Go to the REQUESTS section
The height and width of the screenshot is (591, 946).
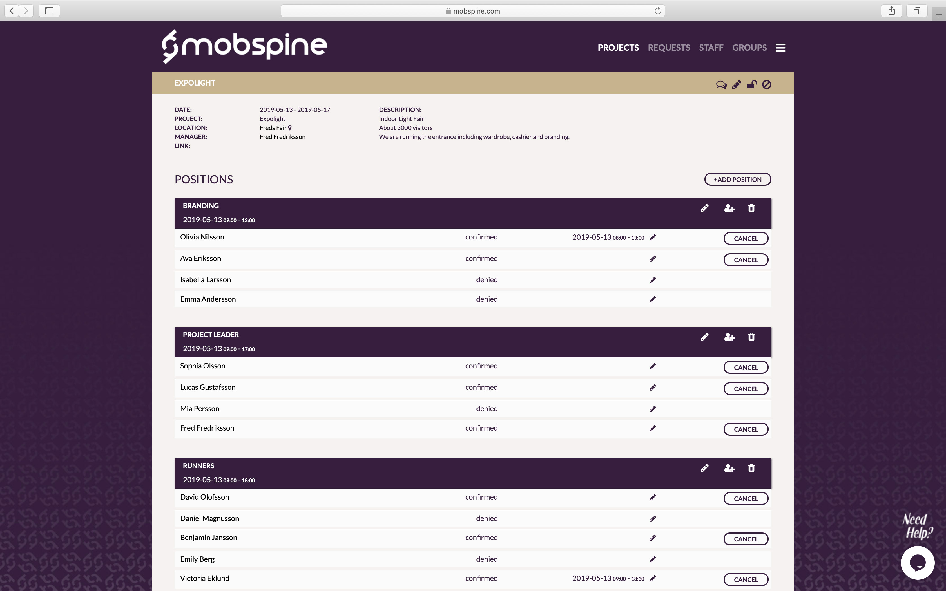(x=669, y=47)
